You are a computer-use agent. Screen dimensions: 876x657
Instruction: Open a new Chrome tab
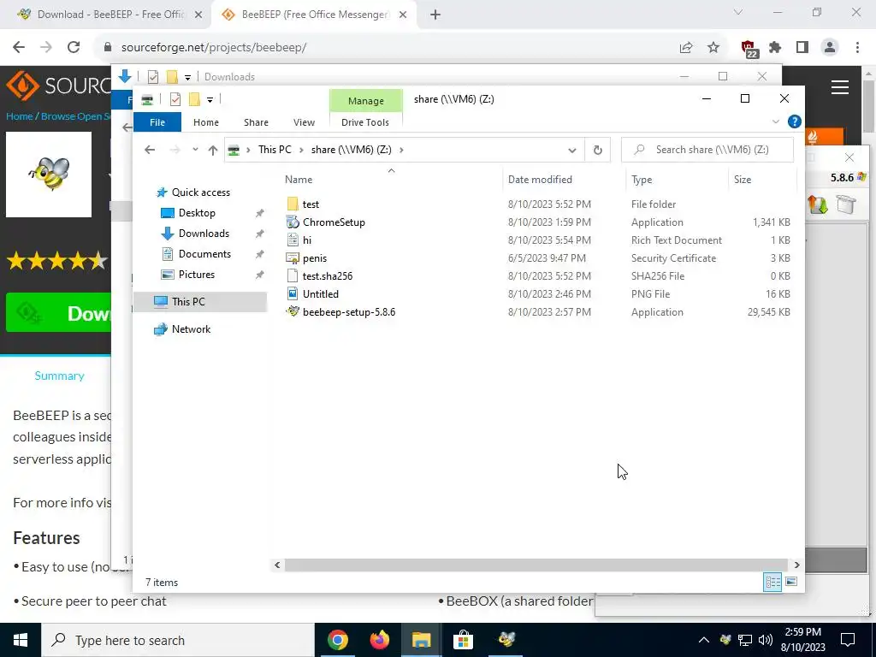[x=435, y=15]
